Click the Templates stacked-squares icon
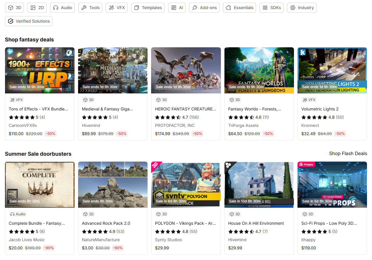The height and width of the screenshot is (260, 372). pyautogui.click(x=137, y=8)
